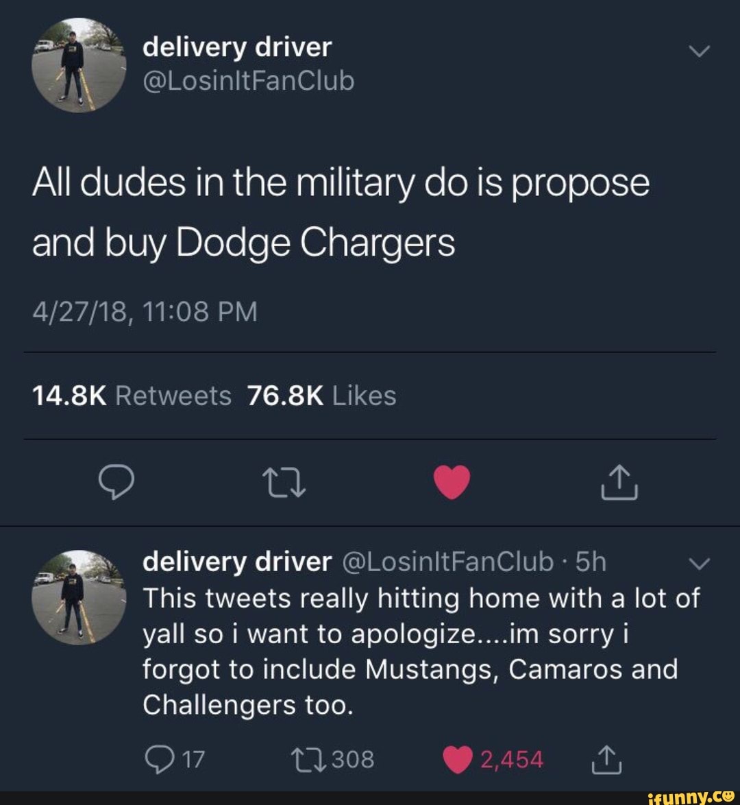Open the chevron menu on the reply tweet
Viewport: 740px width, 805px height.
(x=699, y=563)
